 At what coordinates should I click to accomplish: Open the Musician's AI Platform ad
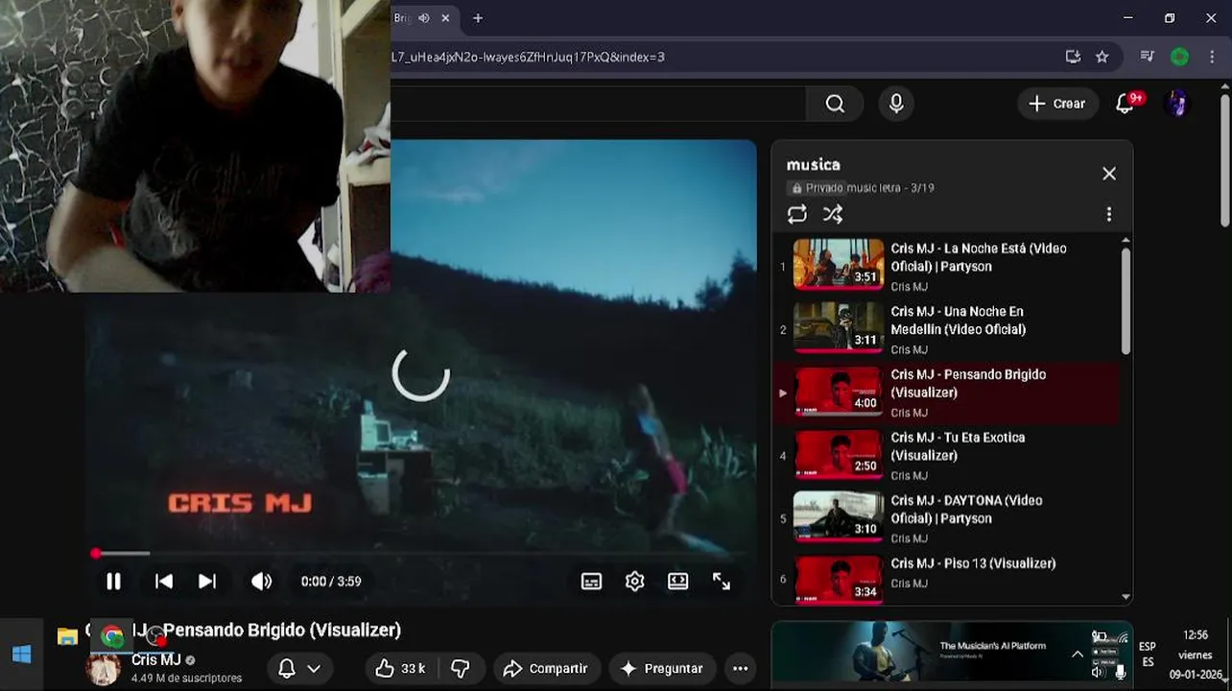(951, 653)
